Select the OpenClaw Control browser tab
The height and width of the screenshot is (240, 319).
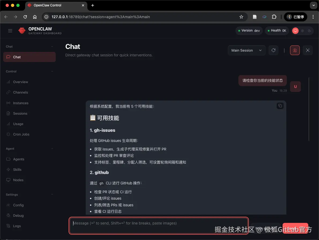[56, 6]
